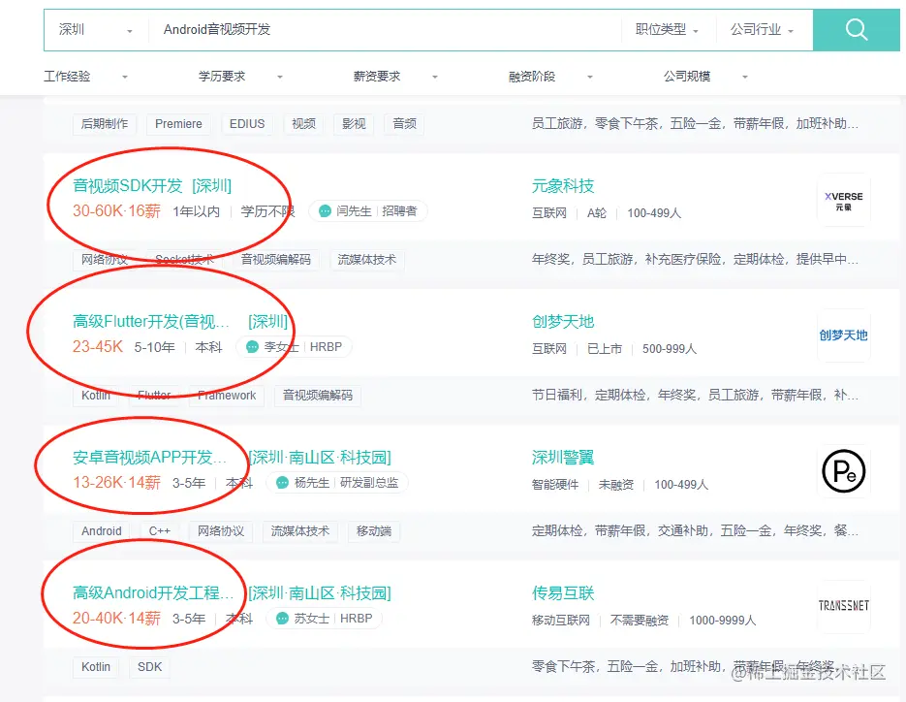Open chat icon next to 闫先生 招聘者
This screenshot has height=702, width=906.
(x=325, y=210)
